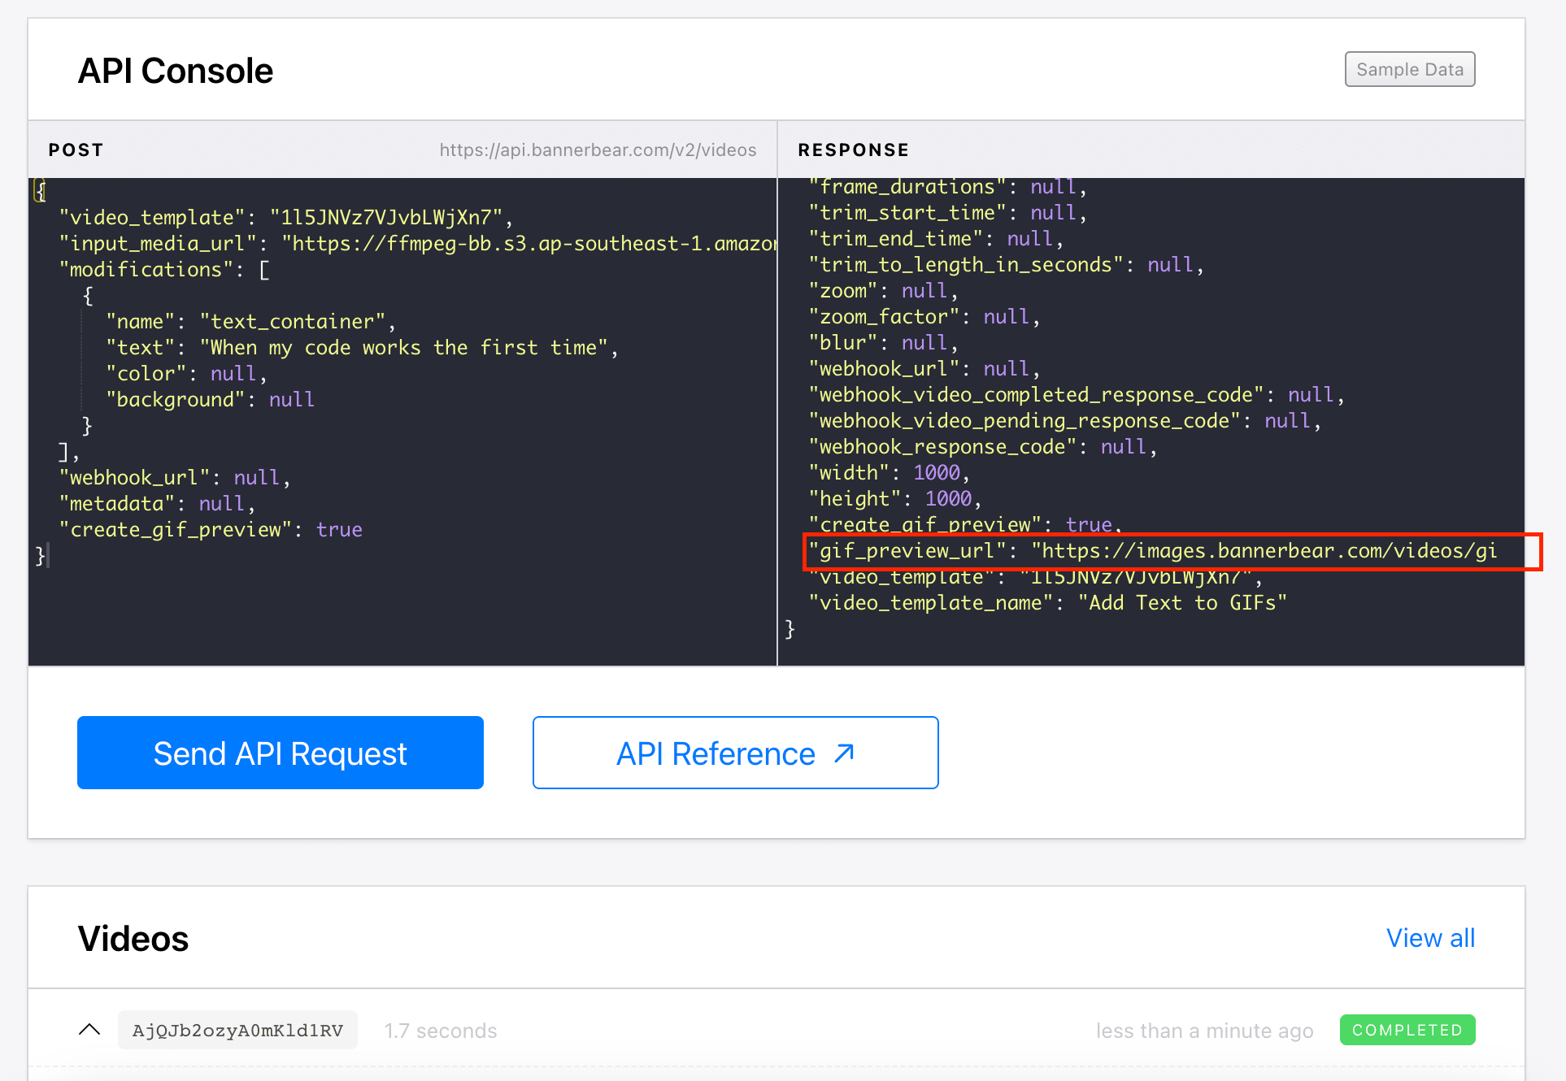Click Send API Request
This screenshot has height=1081, width=1566.
(280, 752)
